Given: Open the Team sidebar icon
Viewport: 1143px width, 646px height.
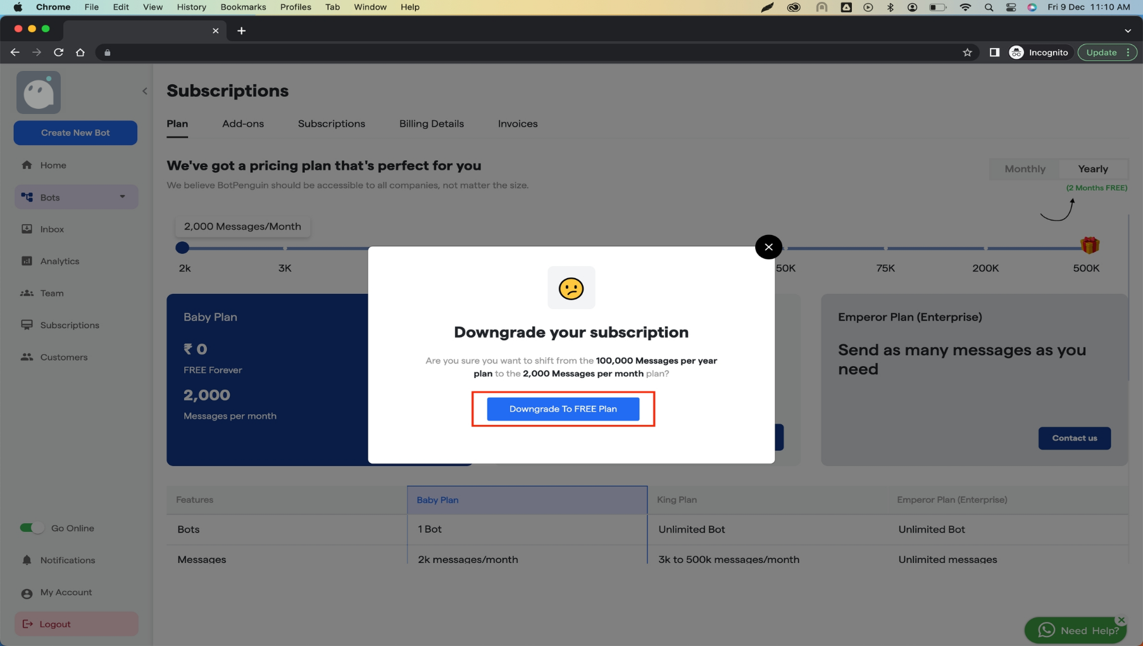Looking at the screenshot, I should click(x=27, y=293).
